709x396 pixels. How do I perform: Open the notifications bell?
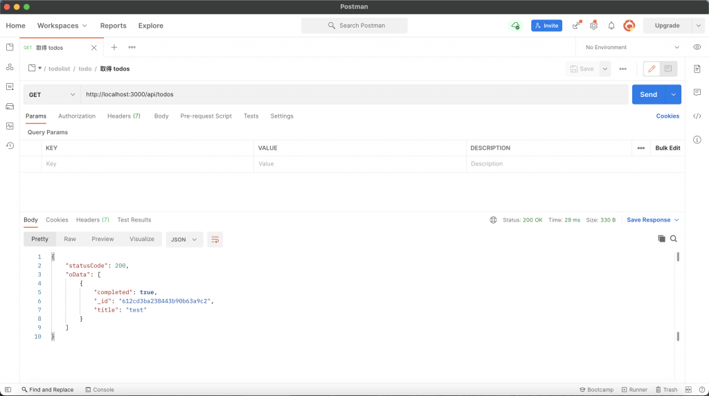pyautogui.click(x=611, y=26)
